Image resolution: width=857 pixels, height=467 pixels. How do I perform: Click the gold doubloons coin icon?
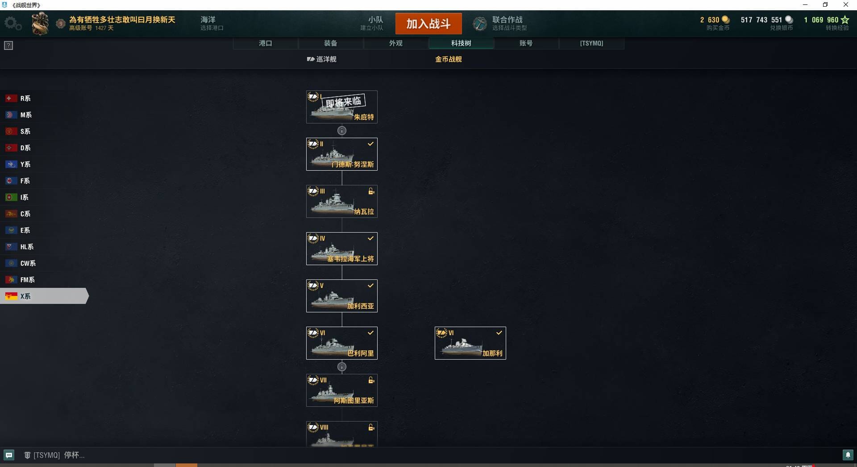click(x=726, y=20)
